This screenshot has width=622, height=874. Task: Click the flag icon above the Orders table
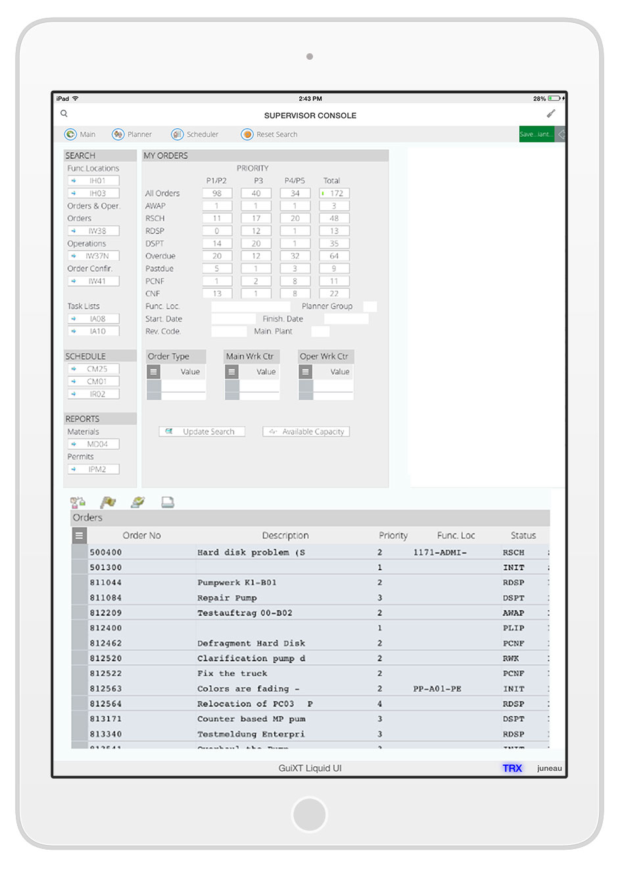pyautogui.click(x=108, y=502)
